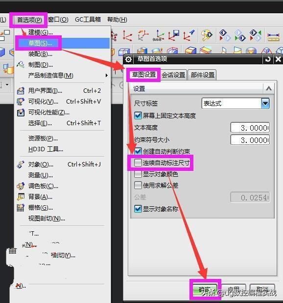
Task: Click the 背景 background icon
Action: [x=21, y=197]
